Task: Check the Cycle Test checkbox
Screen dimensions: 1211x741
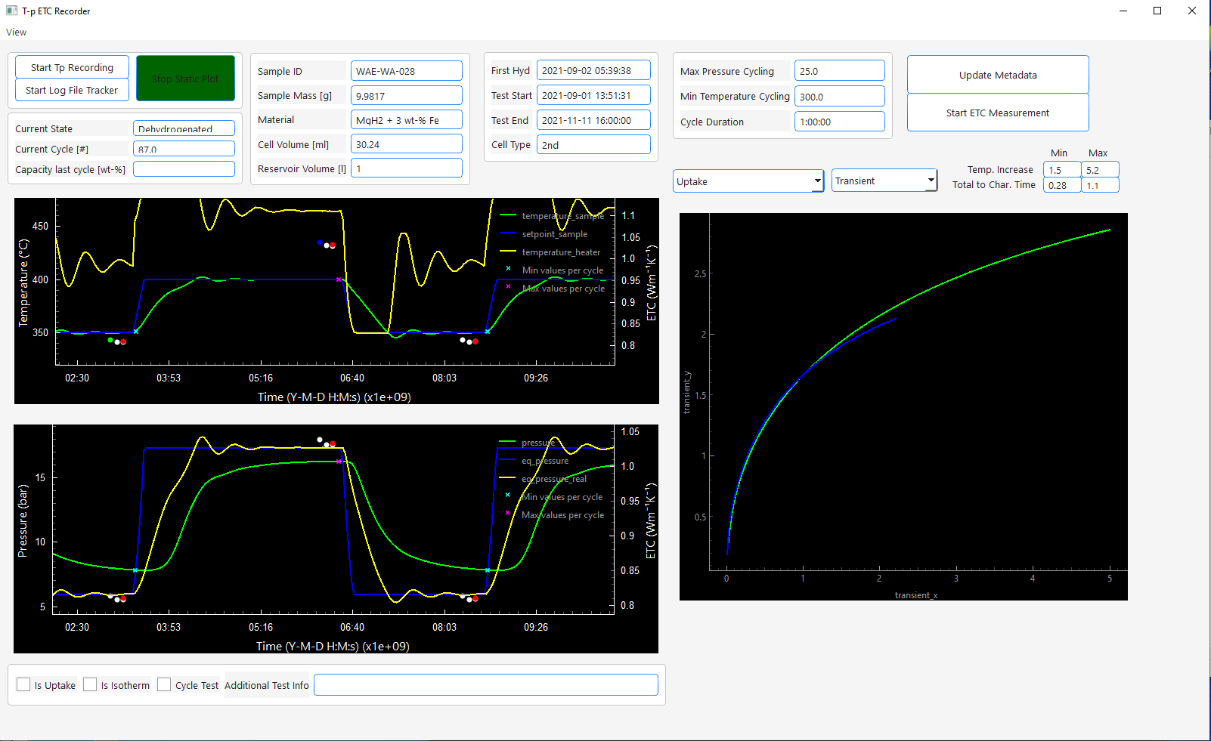Action: point(164,684)
